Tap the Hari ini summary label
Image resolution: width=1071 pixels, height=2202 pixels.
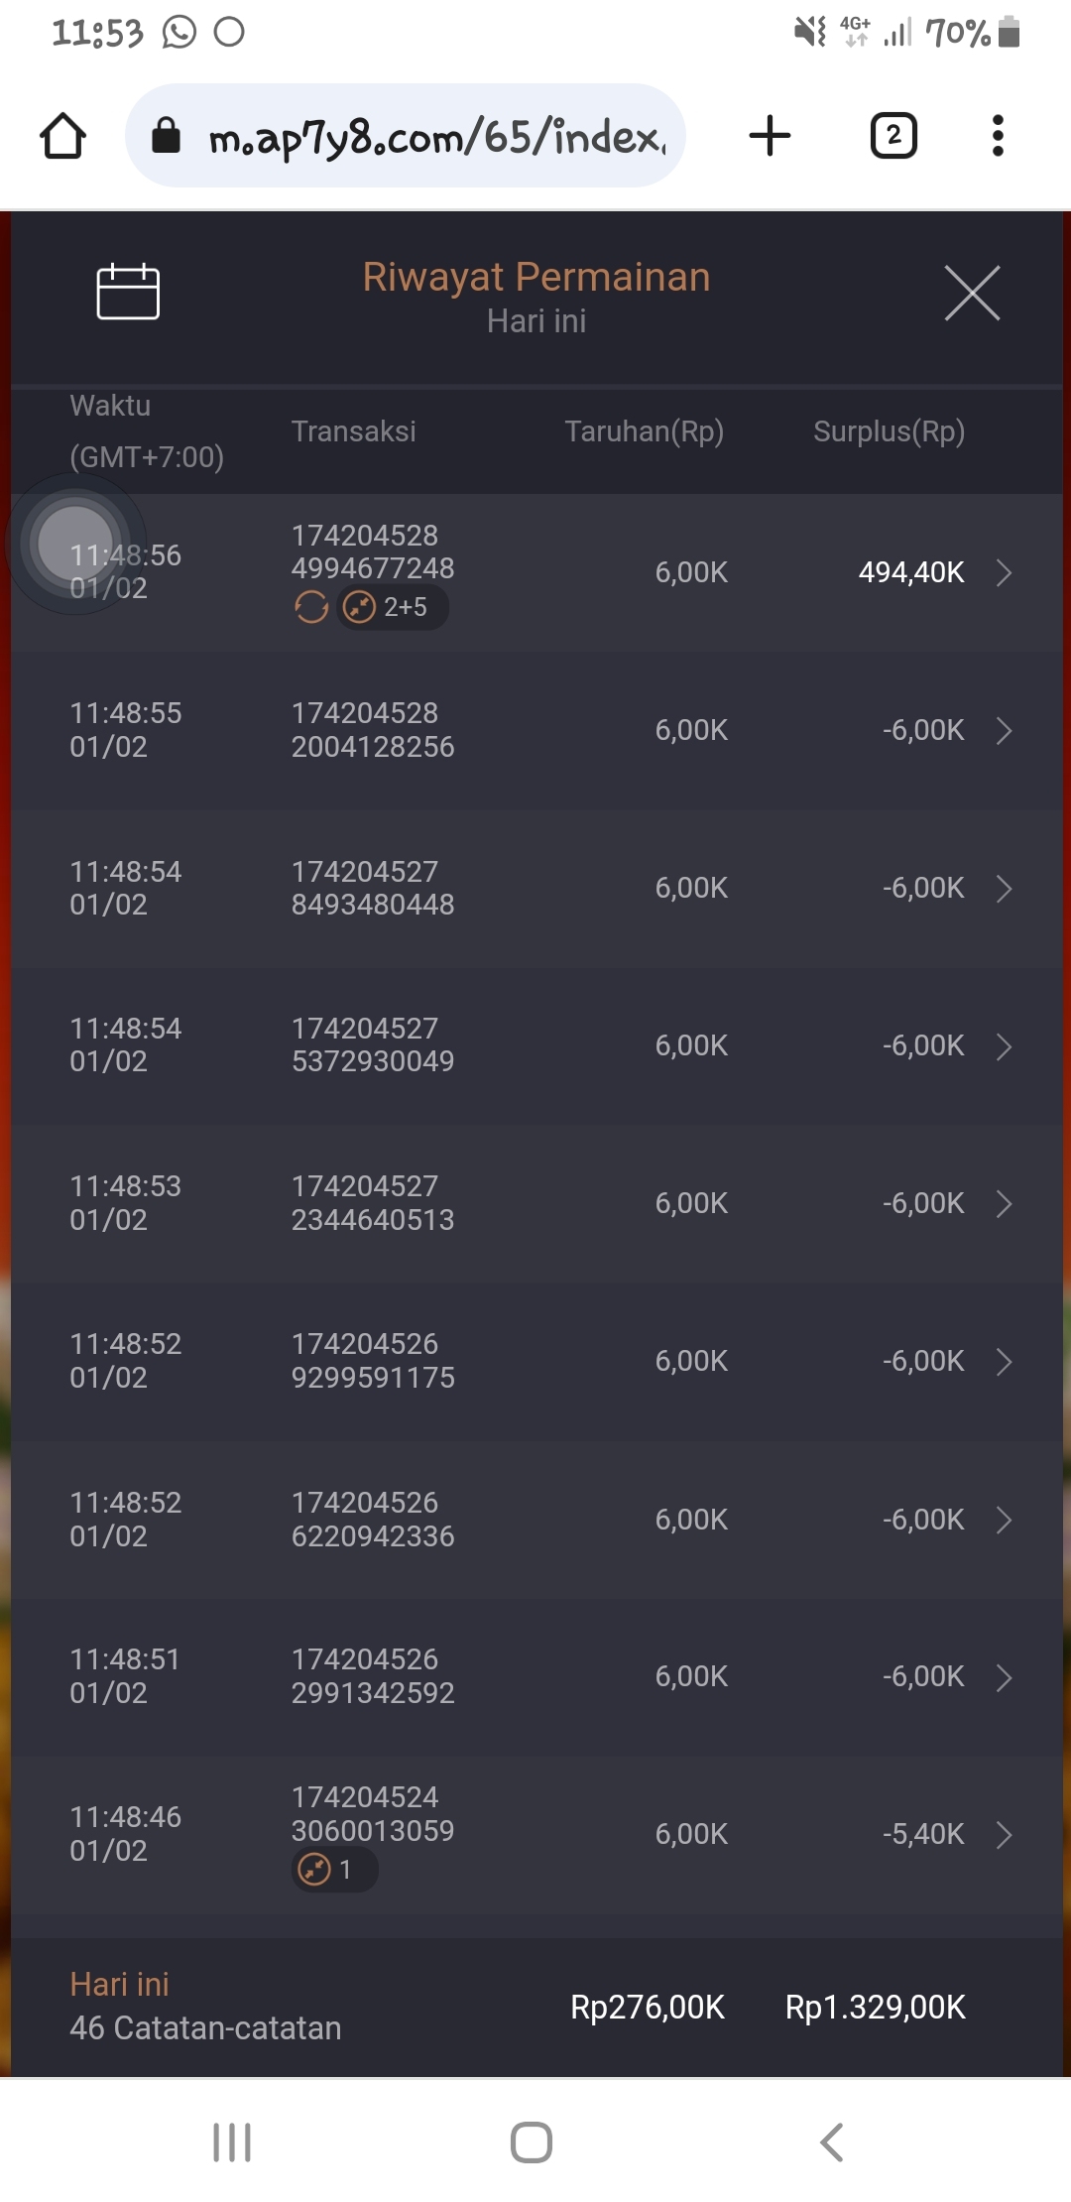120,1984
